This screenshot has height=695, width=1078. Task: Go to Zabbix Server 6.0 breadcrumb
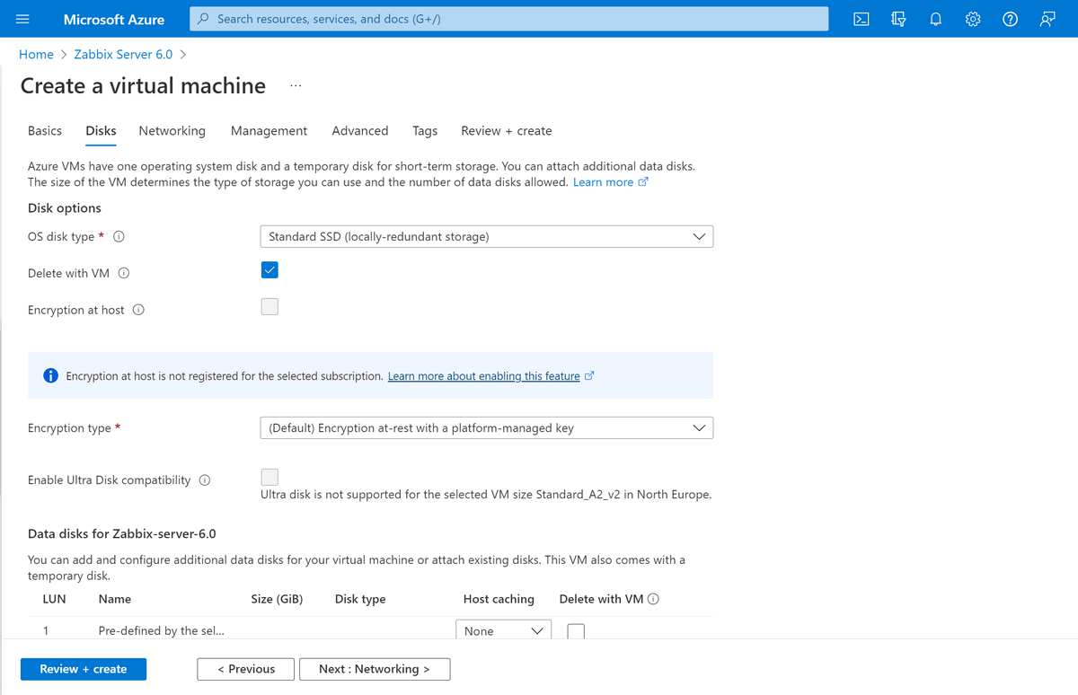pyautogui.click(x=123, y=55)
